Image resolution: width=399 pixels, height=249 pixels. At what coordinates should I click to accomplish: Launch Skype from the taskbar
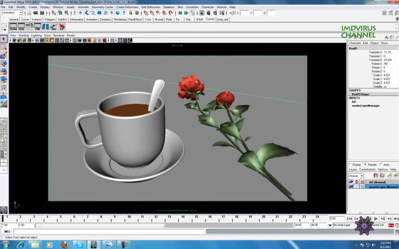[x=79, y=244]
